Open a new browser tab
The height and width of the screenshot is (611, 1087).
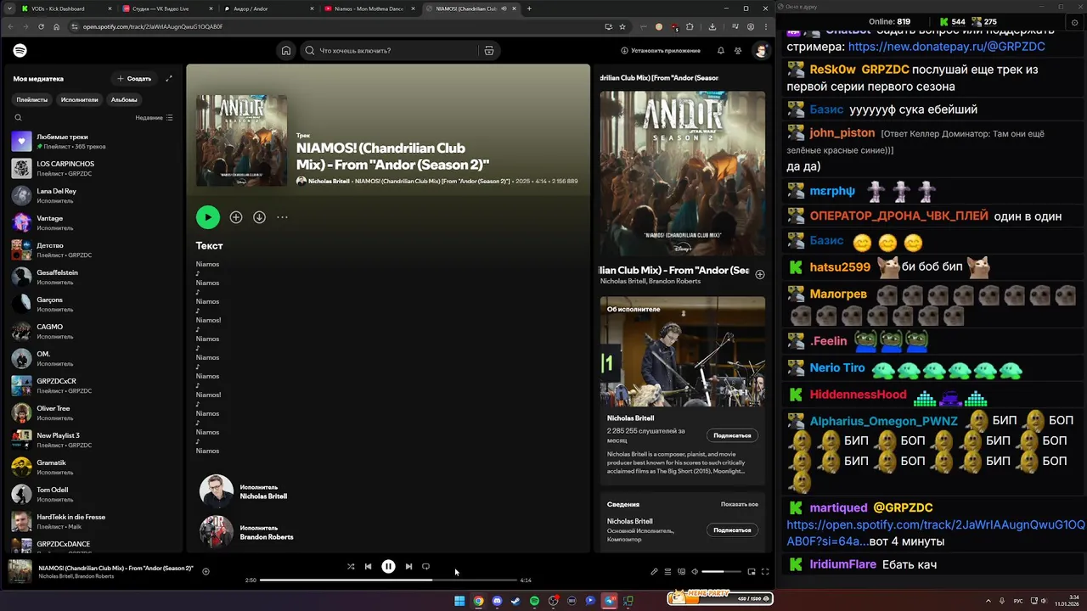529,8
